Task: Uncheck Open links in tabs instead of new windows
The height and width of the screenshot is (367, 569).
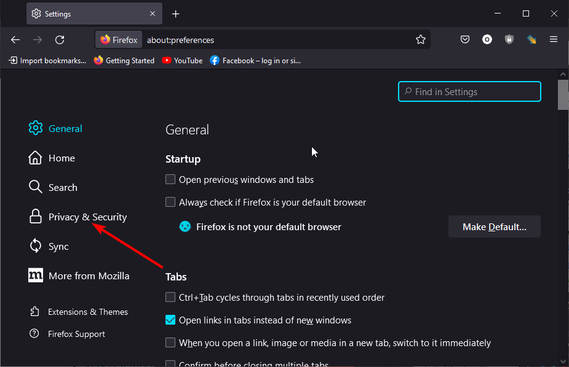Action: tap(170, 320)
